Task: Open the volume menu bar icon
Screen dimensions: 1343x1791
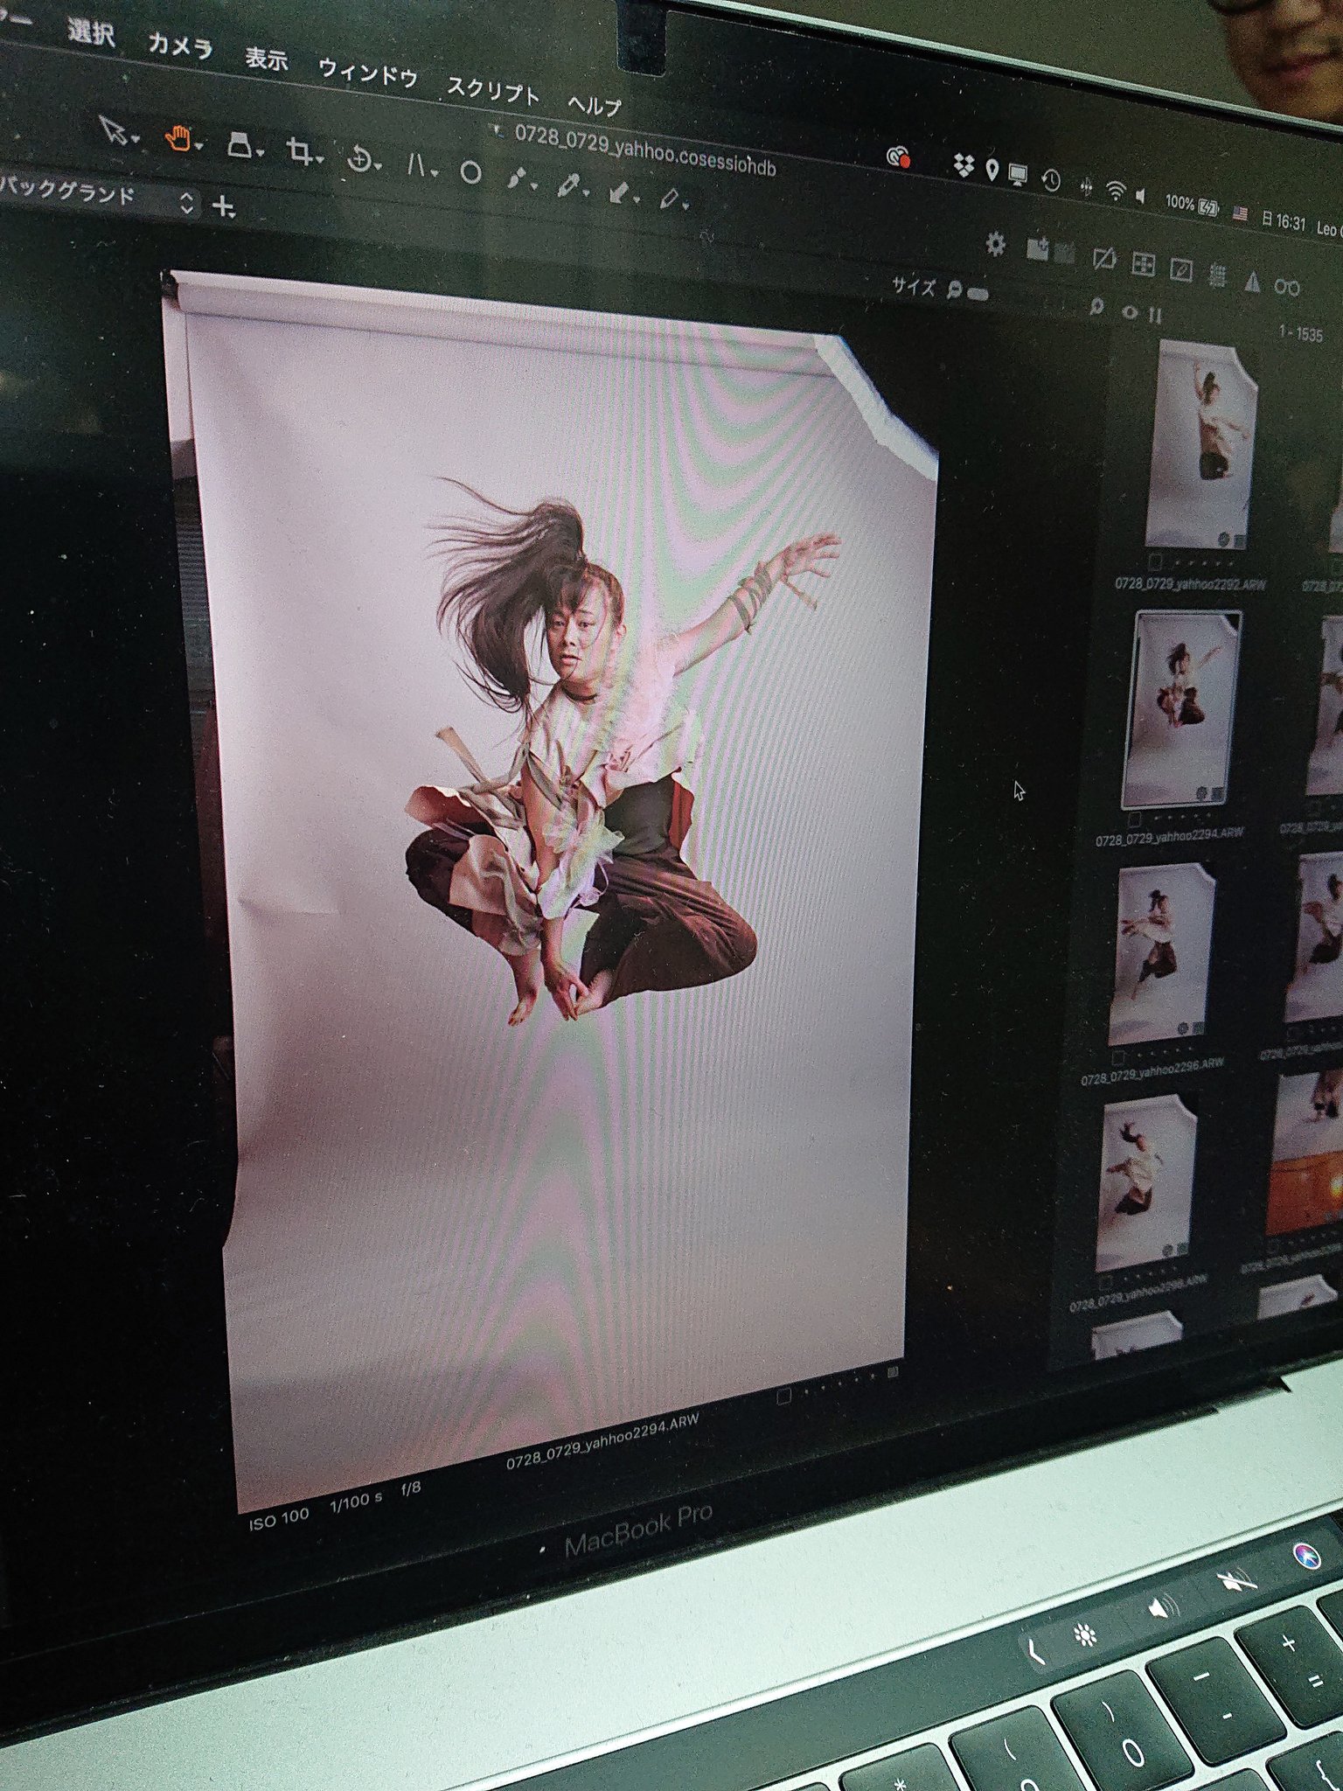Action: click(x=1141, y=195)
